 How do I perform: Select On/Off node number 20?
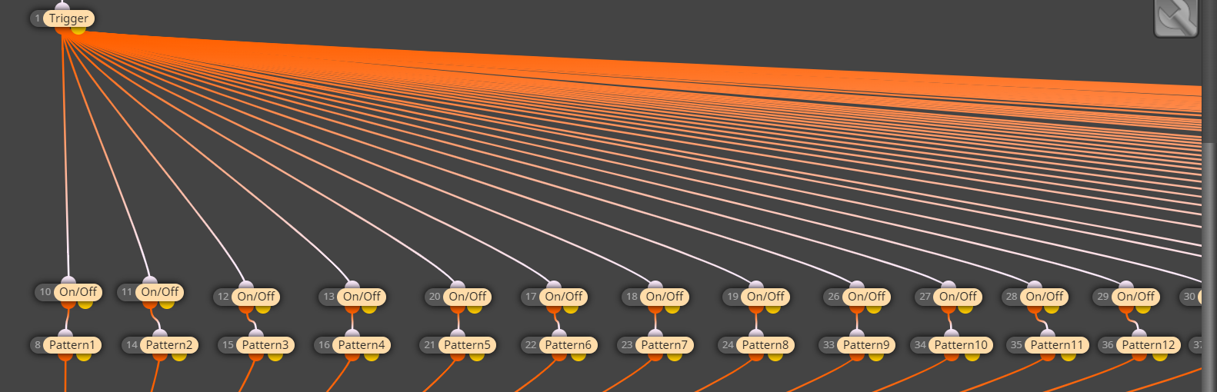point(467,297)
